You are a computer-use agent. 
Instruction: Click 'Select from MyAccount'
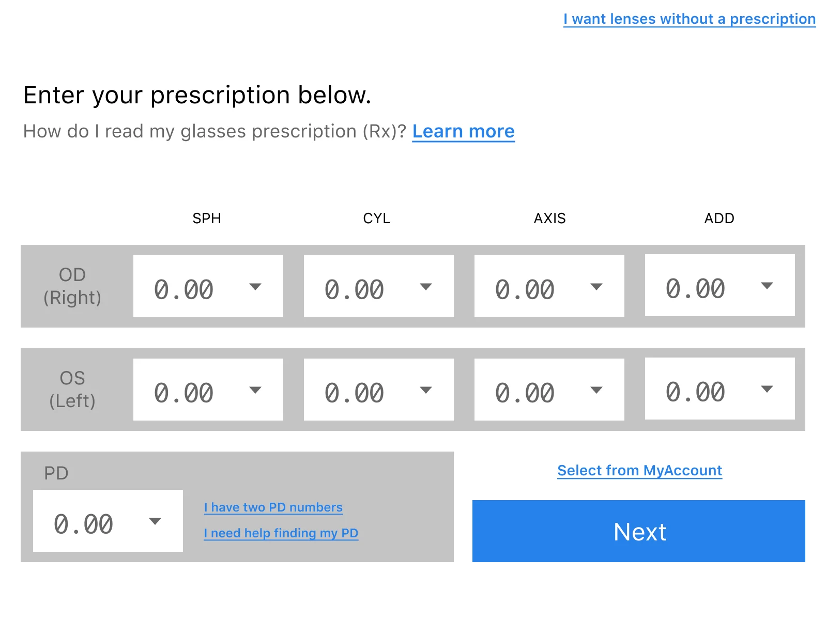(x=639, y=470)
